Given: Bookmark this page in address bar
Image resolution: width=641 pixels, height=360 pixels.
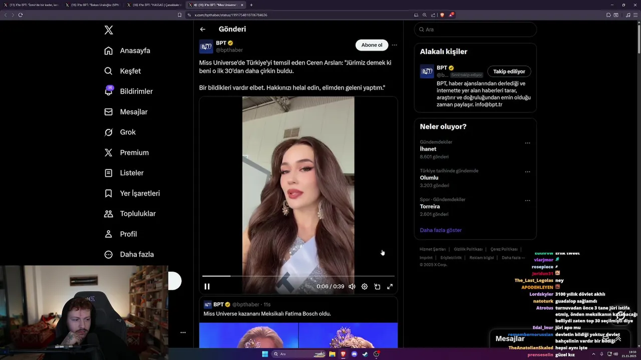Looking at the screenshot, I should click(180, 15).
